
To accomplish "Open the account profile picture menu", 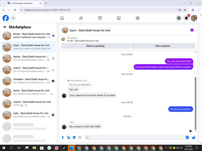I will coord(194,18).
